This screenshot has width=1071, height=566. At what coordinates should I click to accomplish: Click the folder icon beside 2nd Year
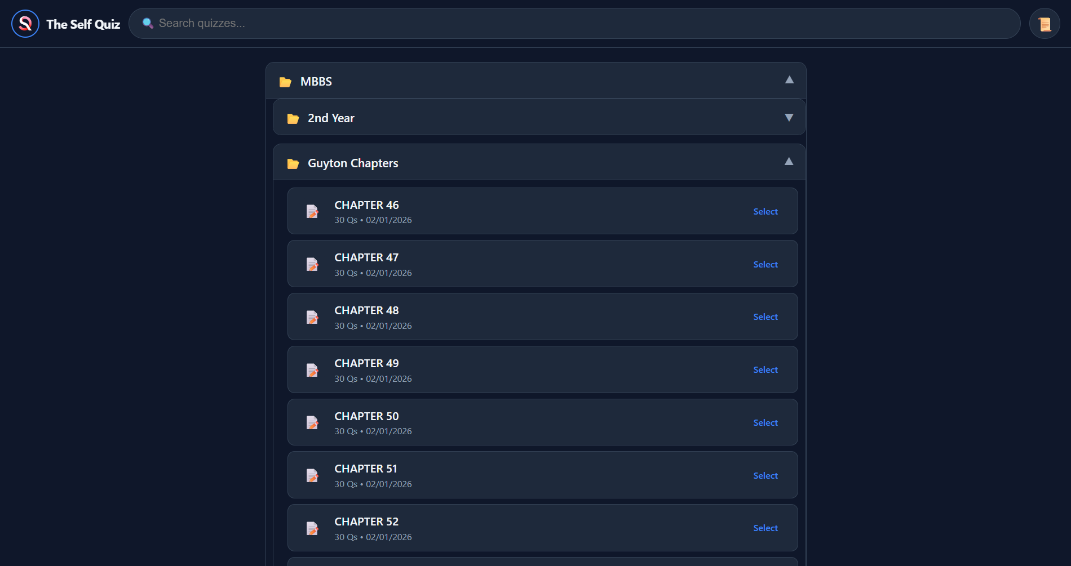click(294, 118)
